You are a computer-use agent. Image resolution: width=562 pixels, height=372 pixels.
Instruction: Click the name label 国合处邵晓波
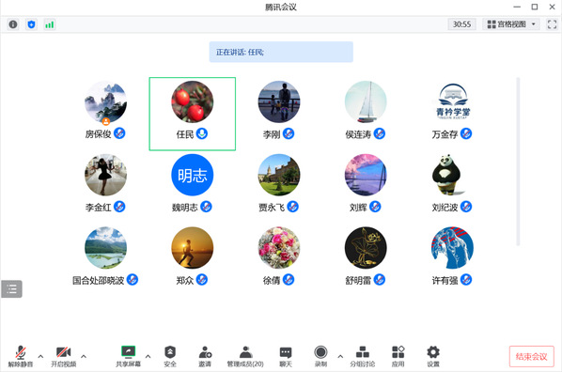click(98, 280)
